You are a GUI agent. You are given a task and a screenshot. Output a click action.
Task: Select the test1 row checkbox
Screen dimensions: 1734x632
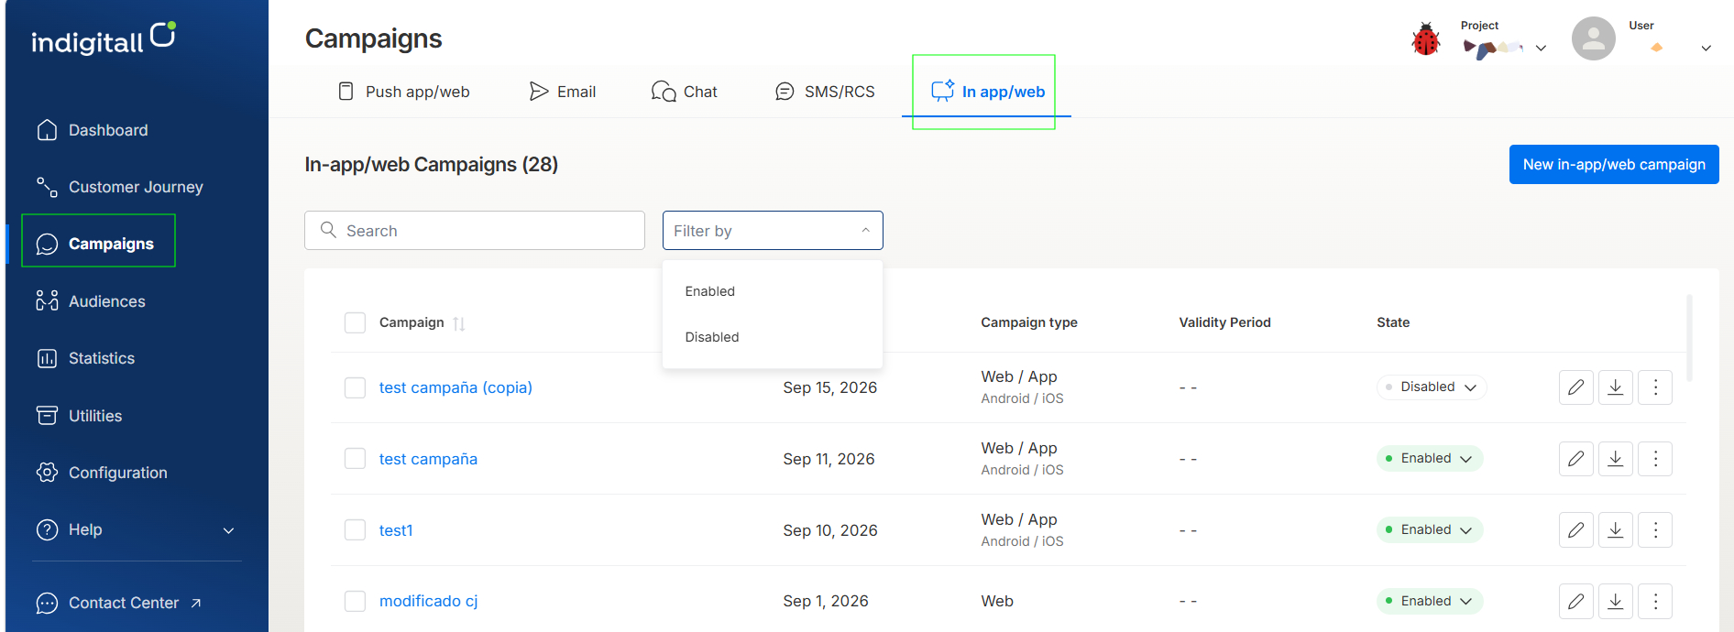pos(355,529)
